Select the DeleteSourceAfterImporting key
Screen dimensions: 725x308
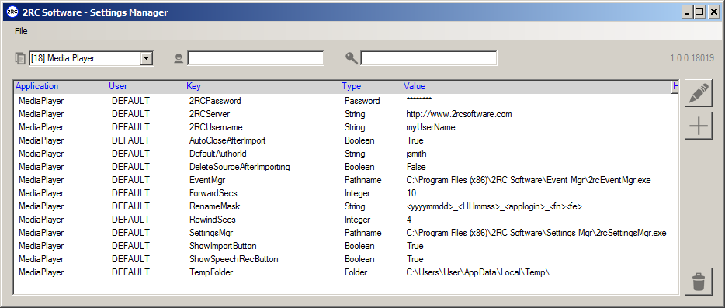coord(240,167)
